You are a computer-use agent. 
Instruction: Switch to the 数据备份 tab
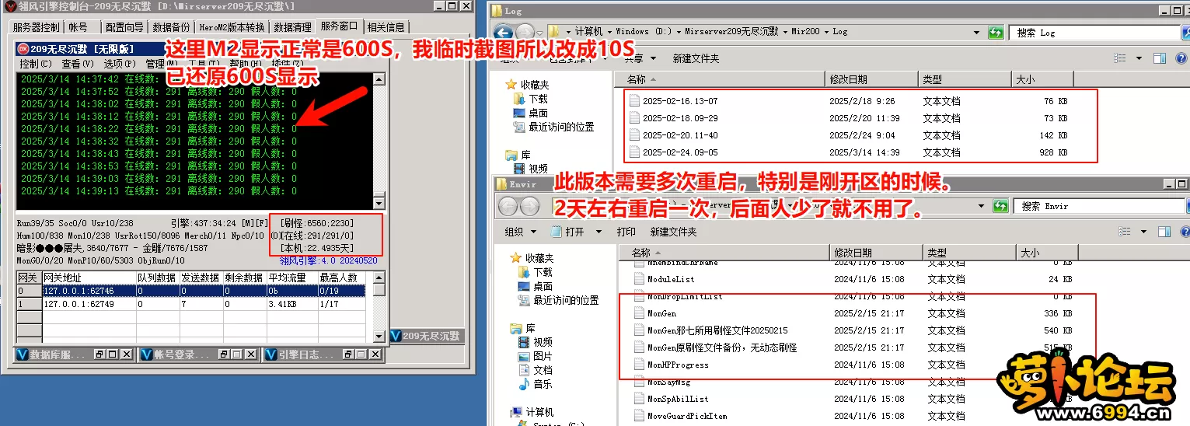pos(171,27)
